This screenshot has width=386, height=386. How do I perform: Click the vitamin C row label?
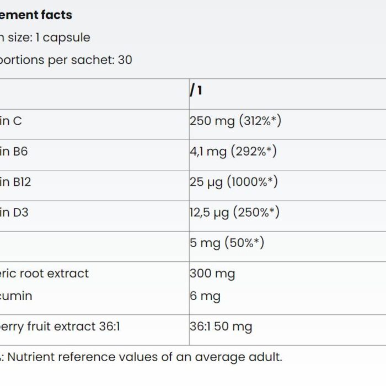pyautogui.click(x=94, y=125)
